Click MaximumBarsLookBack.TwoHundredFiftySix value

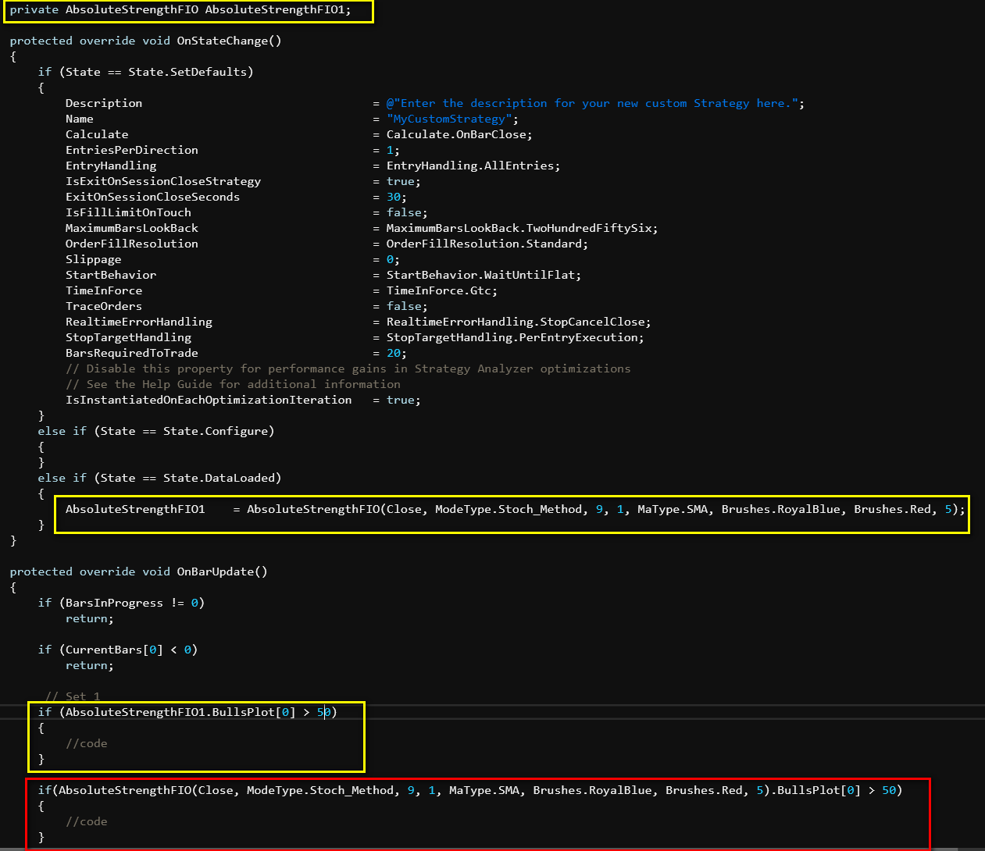519,228
